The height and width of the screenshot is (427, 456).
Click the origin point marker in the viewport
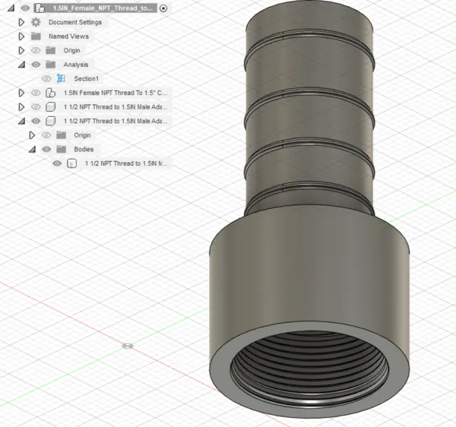pyautogui.click(x=128, y=346)
